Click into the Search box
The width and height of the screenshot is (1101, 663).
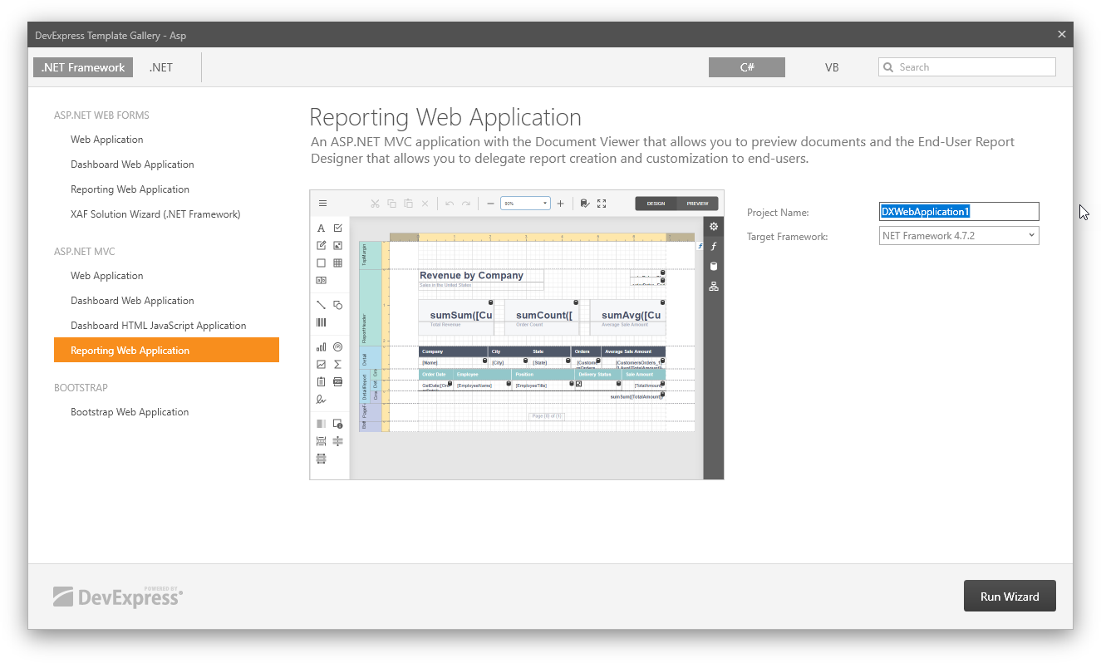967,67
